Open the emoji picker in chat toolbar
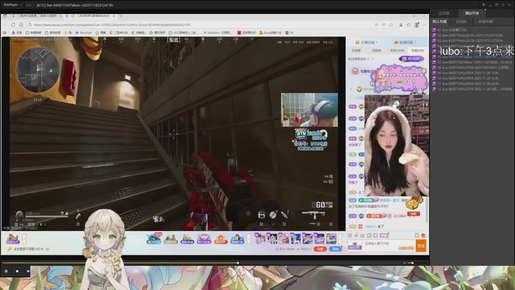The height and width of the screenshot is (290, 515). pyautogui.click(x=350, y=235)
